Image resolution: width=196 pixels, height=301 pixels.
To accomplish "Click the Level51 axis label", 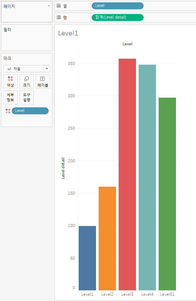I will point(167,294).
